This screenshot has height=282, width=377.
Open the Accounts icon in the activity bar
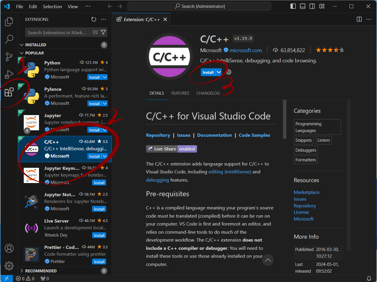click(9, 248)
